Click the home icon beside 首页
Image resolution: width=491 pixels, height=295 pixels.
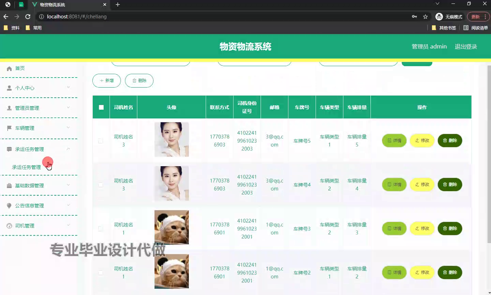tap(9, 69)
